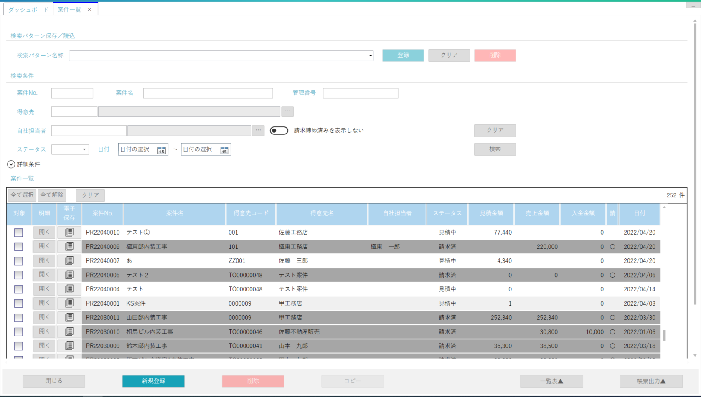Check the row PR22030010 target checkbox

18,332
